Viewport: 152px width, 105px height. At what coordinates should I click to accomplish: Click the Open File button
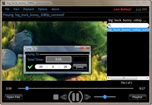click(x=14, y=97)
